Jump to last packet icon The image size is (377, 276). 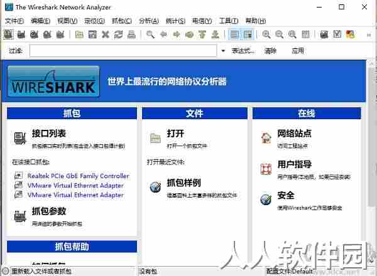(215, 34)
